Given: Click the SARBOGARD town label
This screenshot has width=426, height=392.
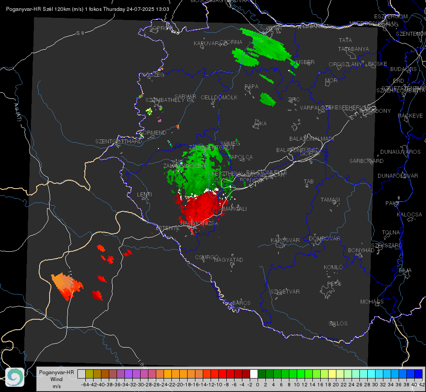Looking at the screenshot, I should [x=366, y=161].
